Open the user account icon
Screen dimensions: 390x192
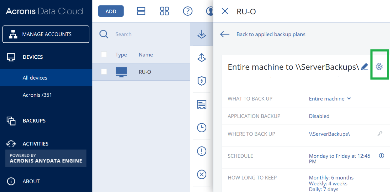[x=210, y=11]
